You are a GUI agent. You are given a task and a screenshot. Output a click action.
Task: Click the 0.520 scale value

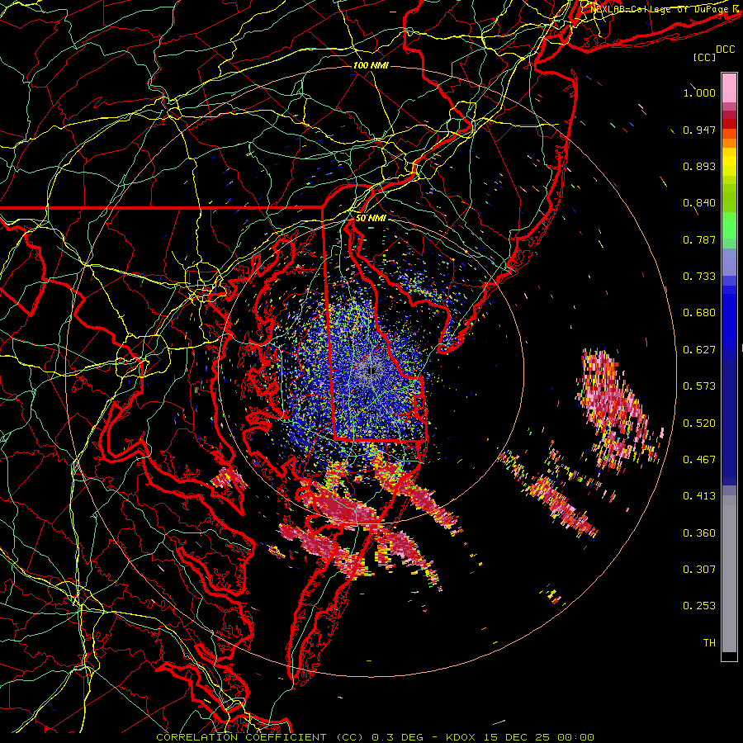click(699, 424)
